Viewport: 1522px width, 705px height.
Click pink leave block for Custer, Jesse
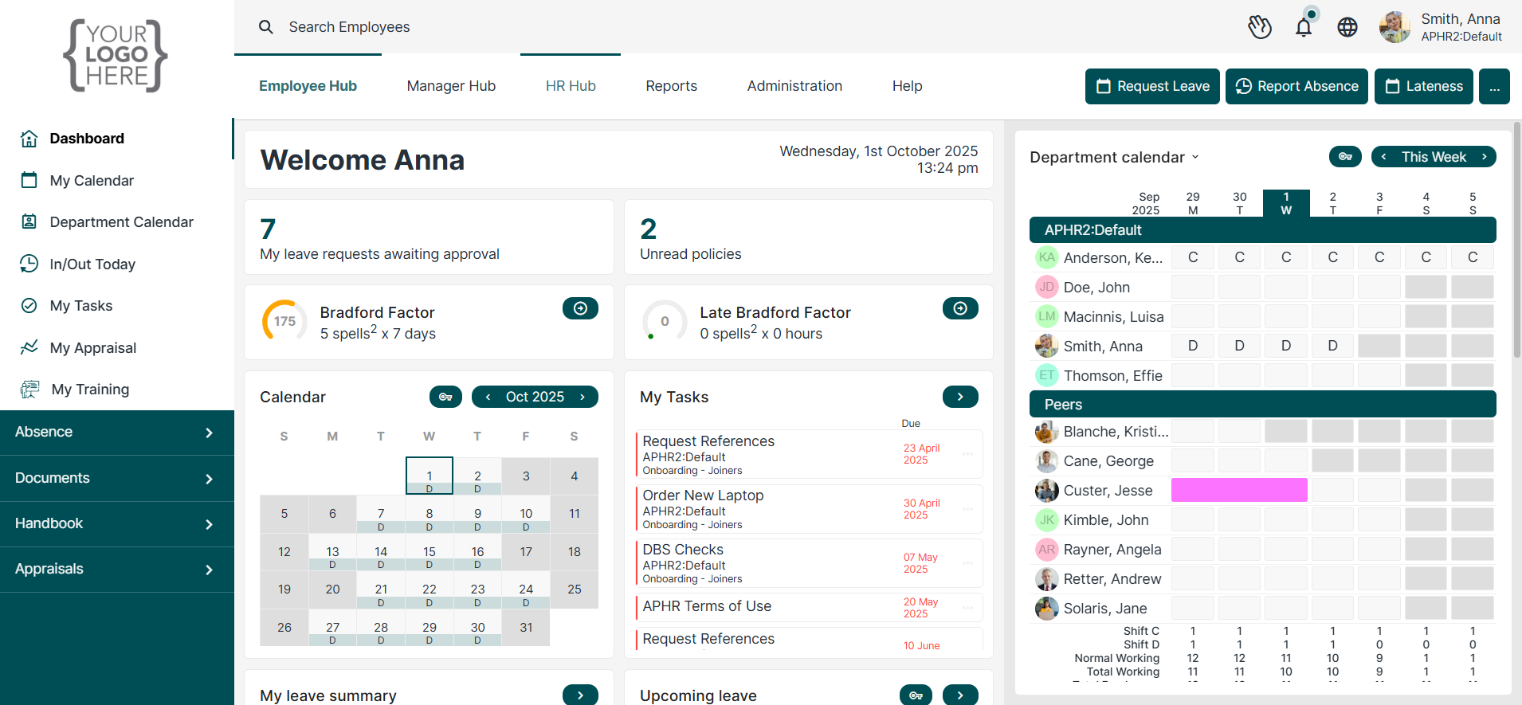click(x=1238, y=490)
